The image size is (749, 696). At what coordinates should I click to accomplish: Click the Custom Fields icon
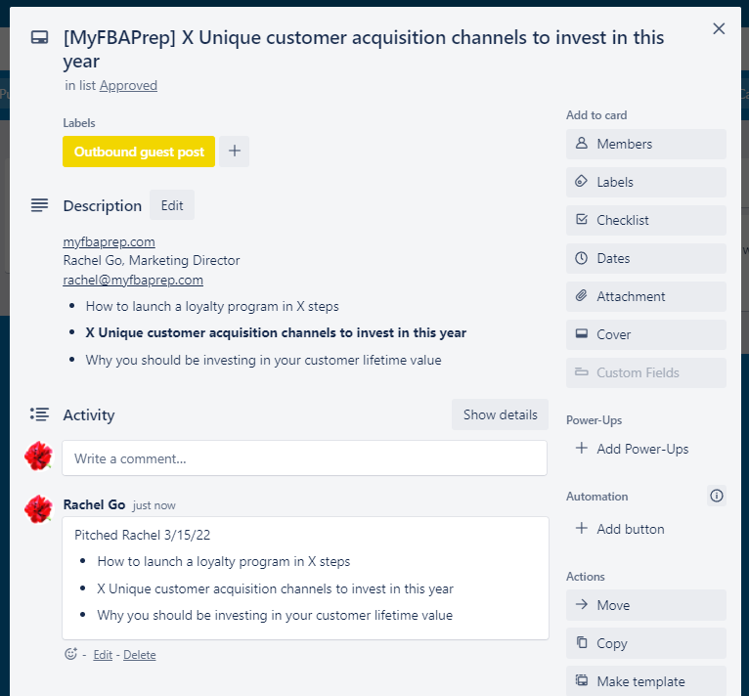tap(582, 371)
